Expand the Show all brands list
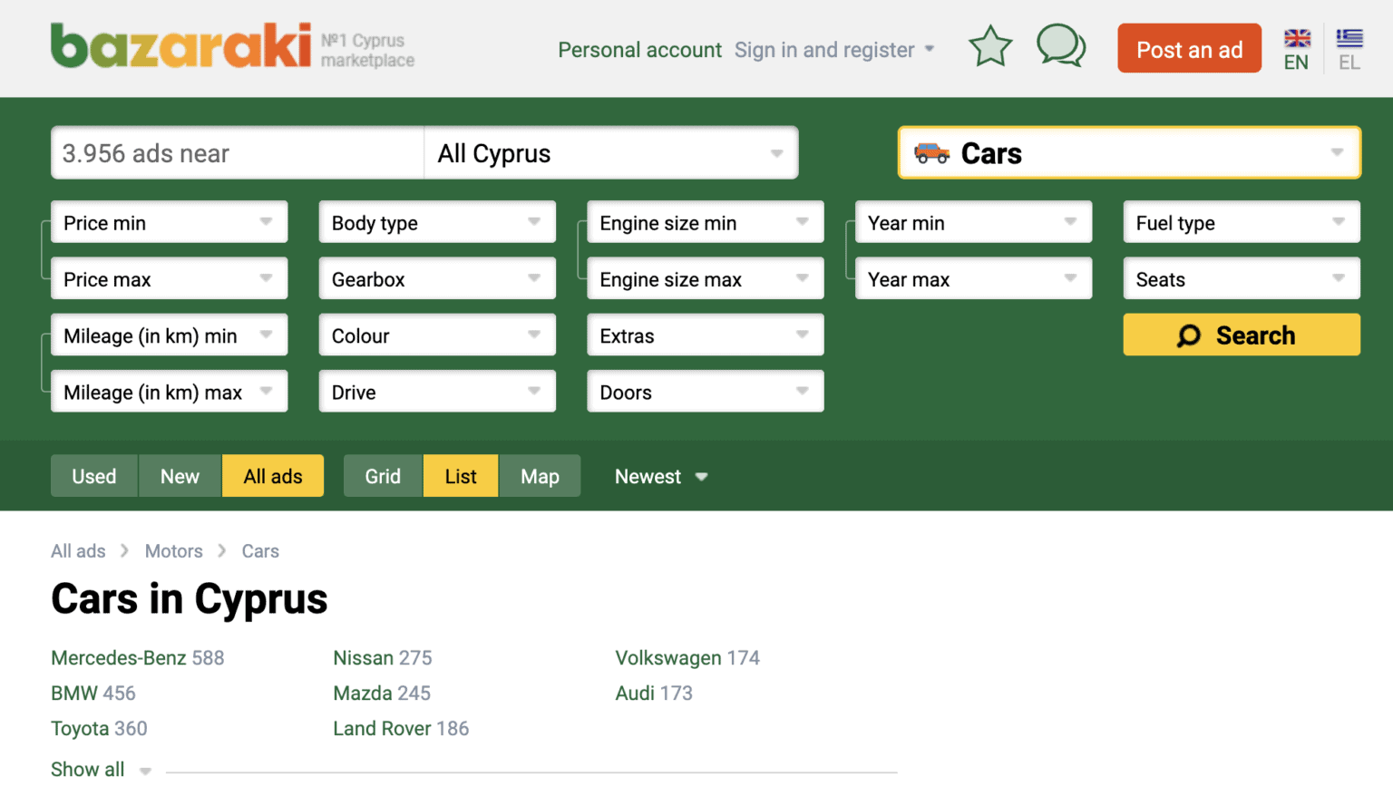Viewport: 1393px width, 796px height. pyautogui.click(x=88, y=769)
